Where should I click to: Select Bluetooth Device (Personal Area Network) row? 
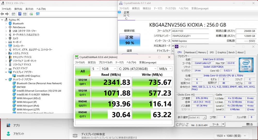tap(39, 83)
